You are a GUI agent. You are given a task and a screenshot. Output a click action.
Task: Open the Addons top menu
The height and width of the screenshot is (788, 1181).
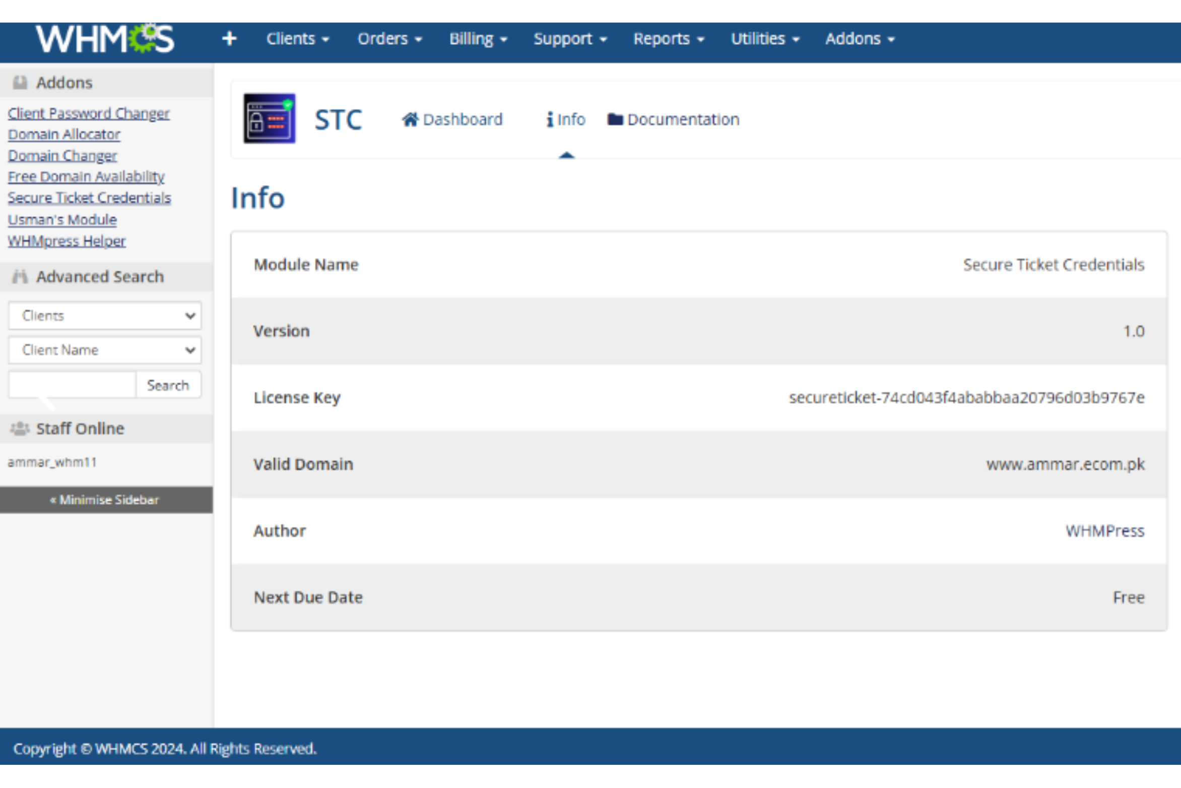[x=859, y=39]
